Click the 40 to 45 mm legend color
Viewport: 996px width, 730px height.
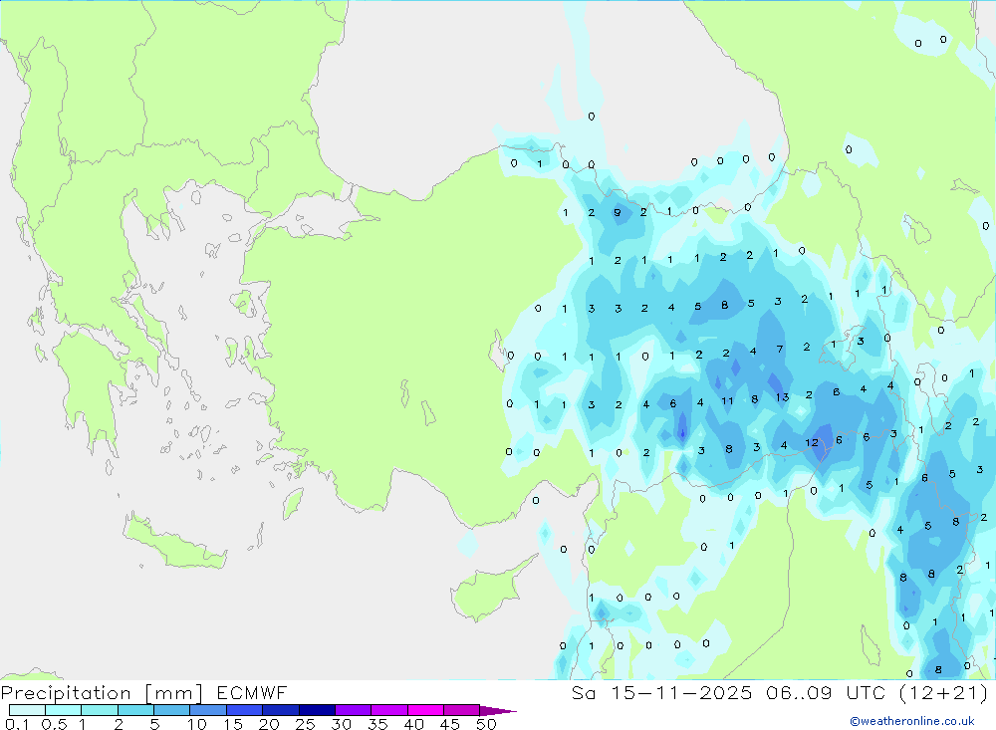[x=425, y=710]
